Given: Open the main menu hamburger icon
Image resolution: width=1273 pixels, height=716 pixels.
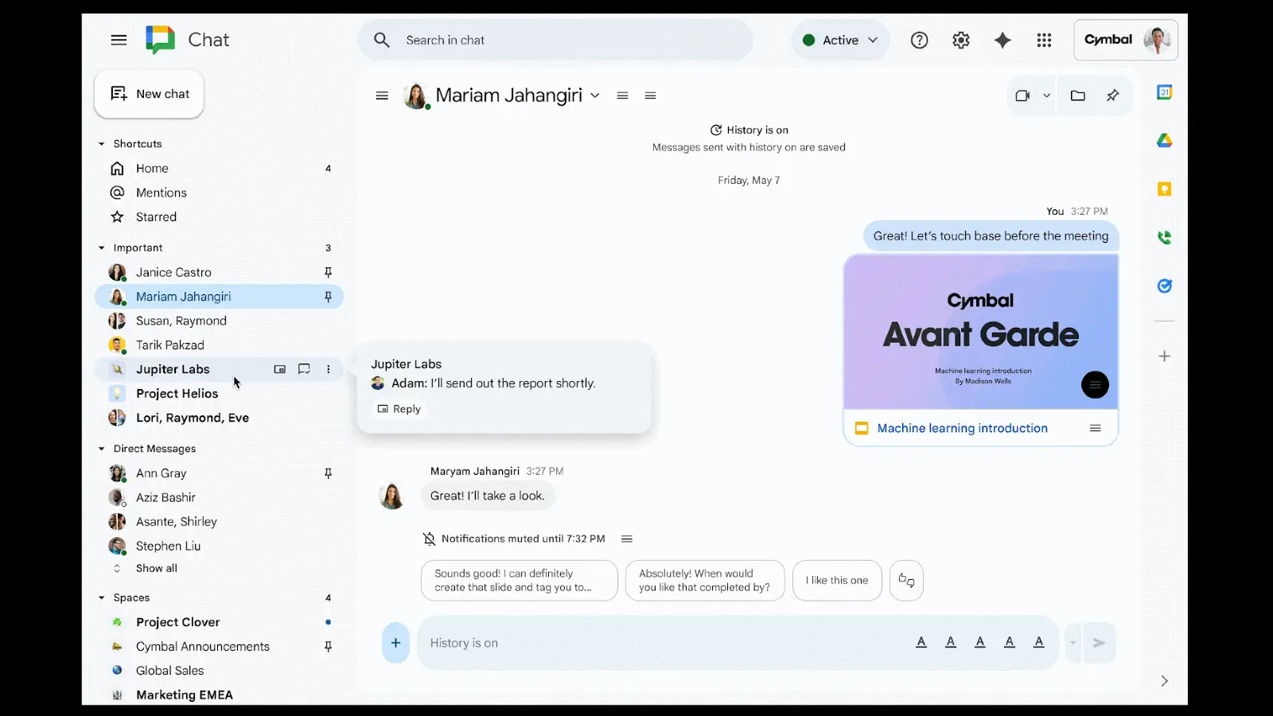Looking at the screenshot, I should pos(119,40).
